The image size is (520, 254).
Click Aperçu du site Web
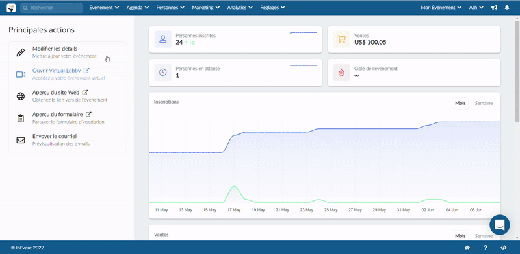pyautogui.click(x=56, y=93)
